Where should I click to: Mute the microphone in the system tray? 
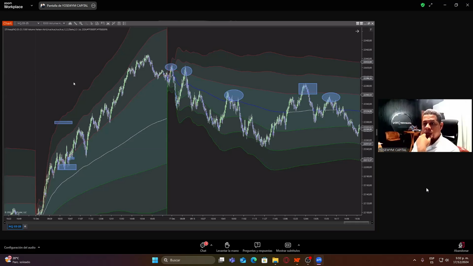(x=422, y=260)
